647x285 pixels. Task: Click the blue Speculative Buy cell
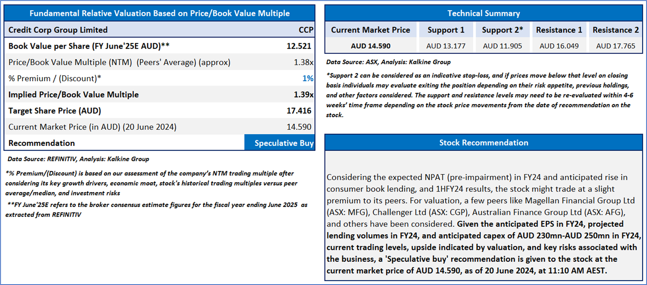click(280, 143)
